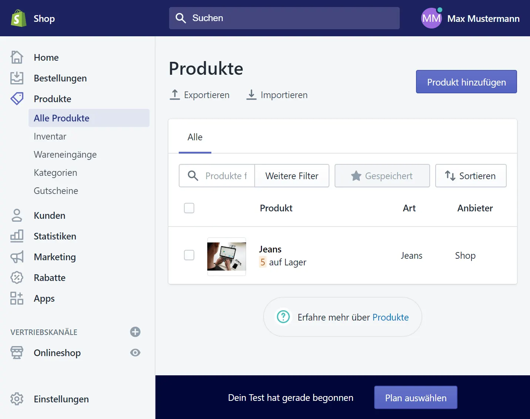Open Home via house icon

click(17, 57)
